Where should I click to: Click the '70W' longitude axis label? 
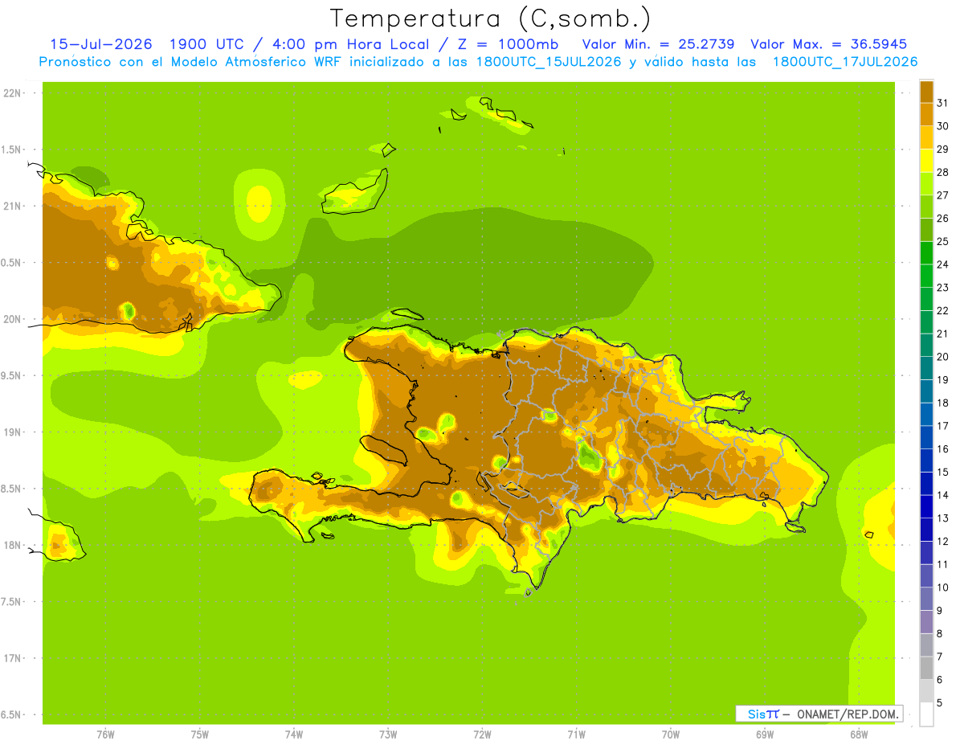pos(671,734)
